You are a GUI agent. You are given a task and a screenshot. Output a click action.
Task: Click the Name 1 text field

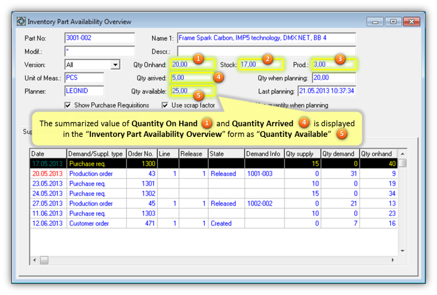[x=266, y=38]
